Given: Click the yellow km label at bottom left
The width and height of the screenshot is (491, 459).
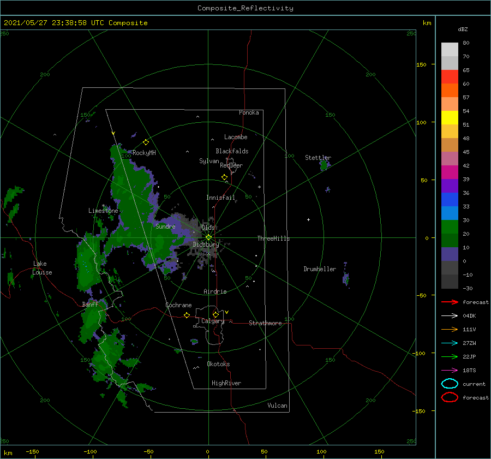Looking at the screenshot, I should tap(8, 453).
